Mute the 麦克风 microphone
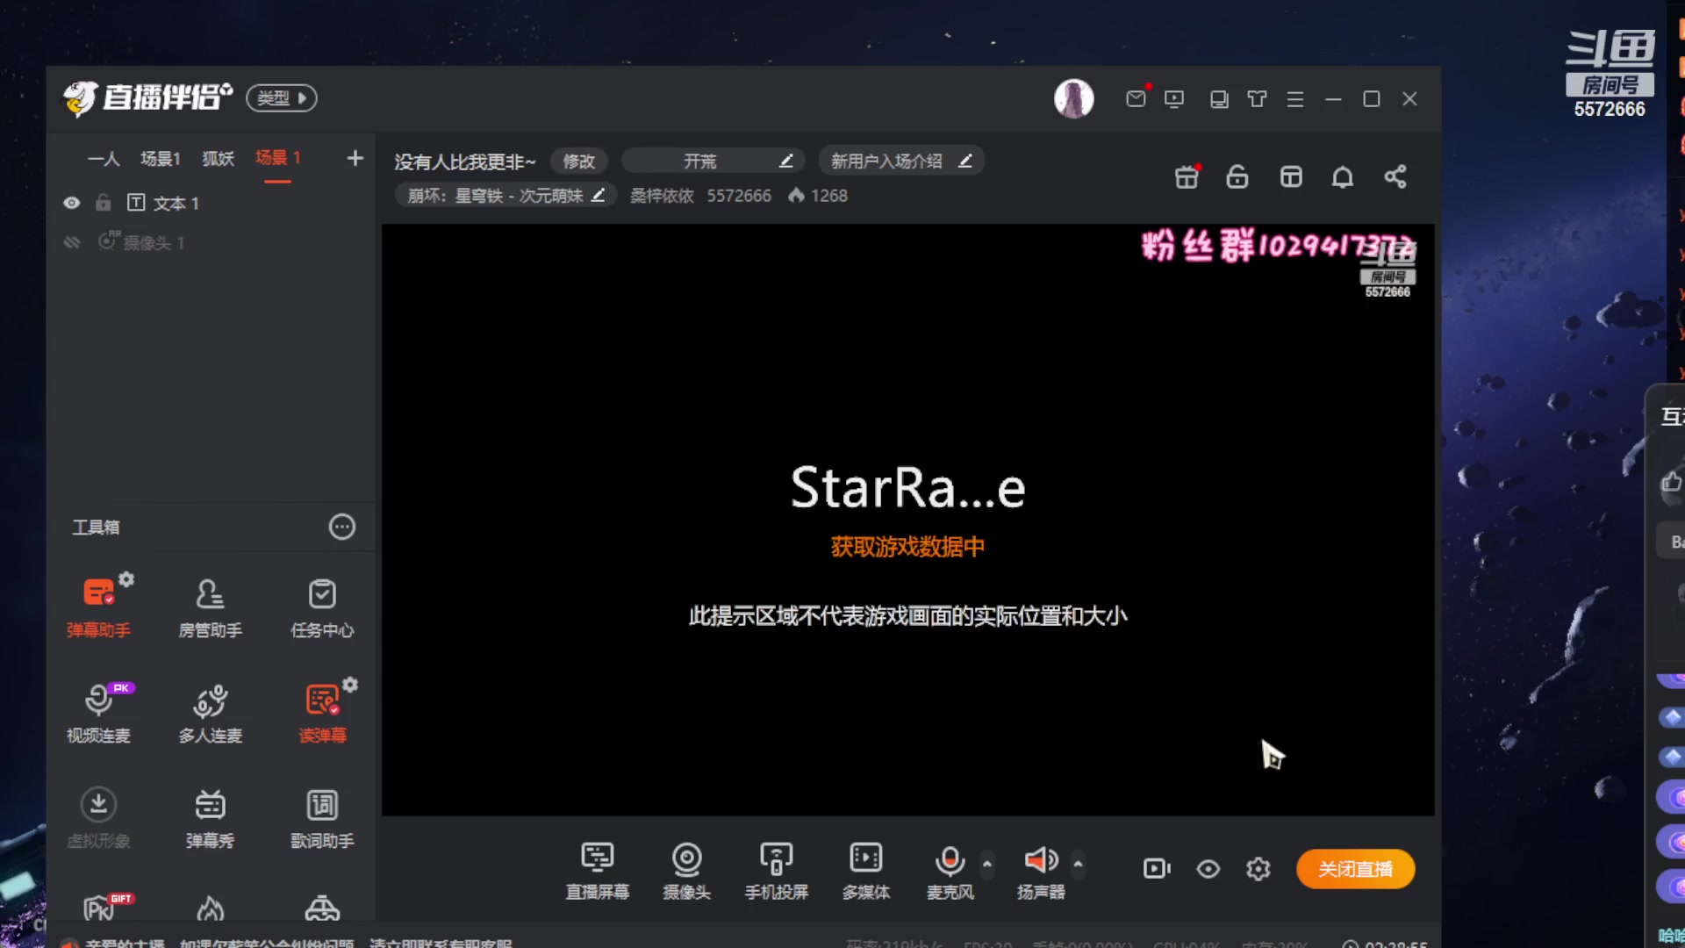Screen dimensions: 1685x948 click(x=950, y=871)
